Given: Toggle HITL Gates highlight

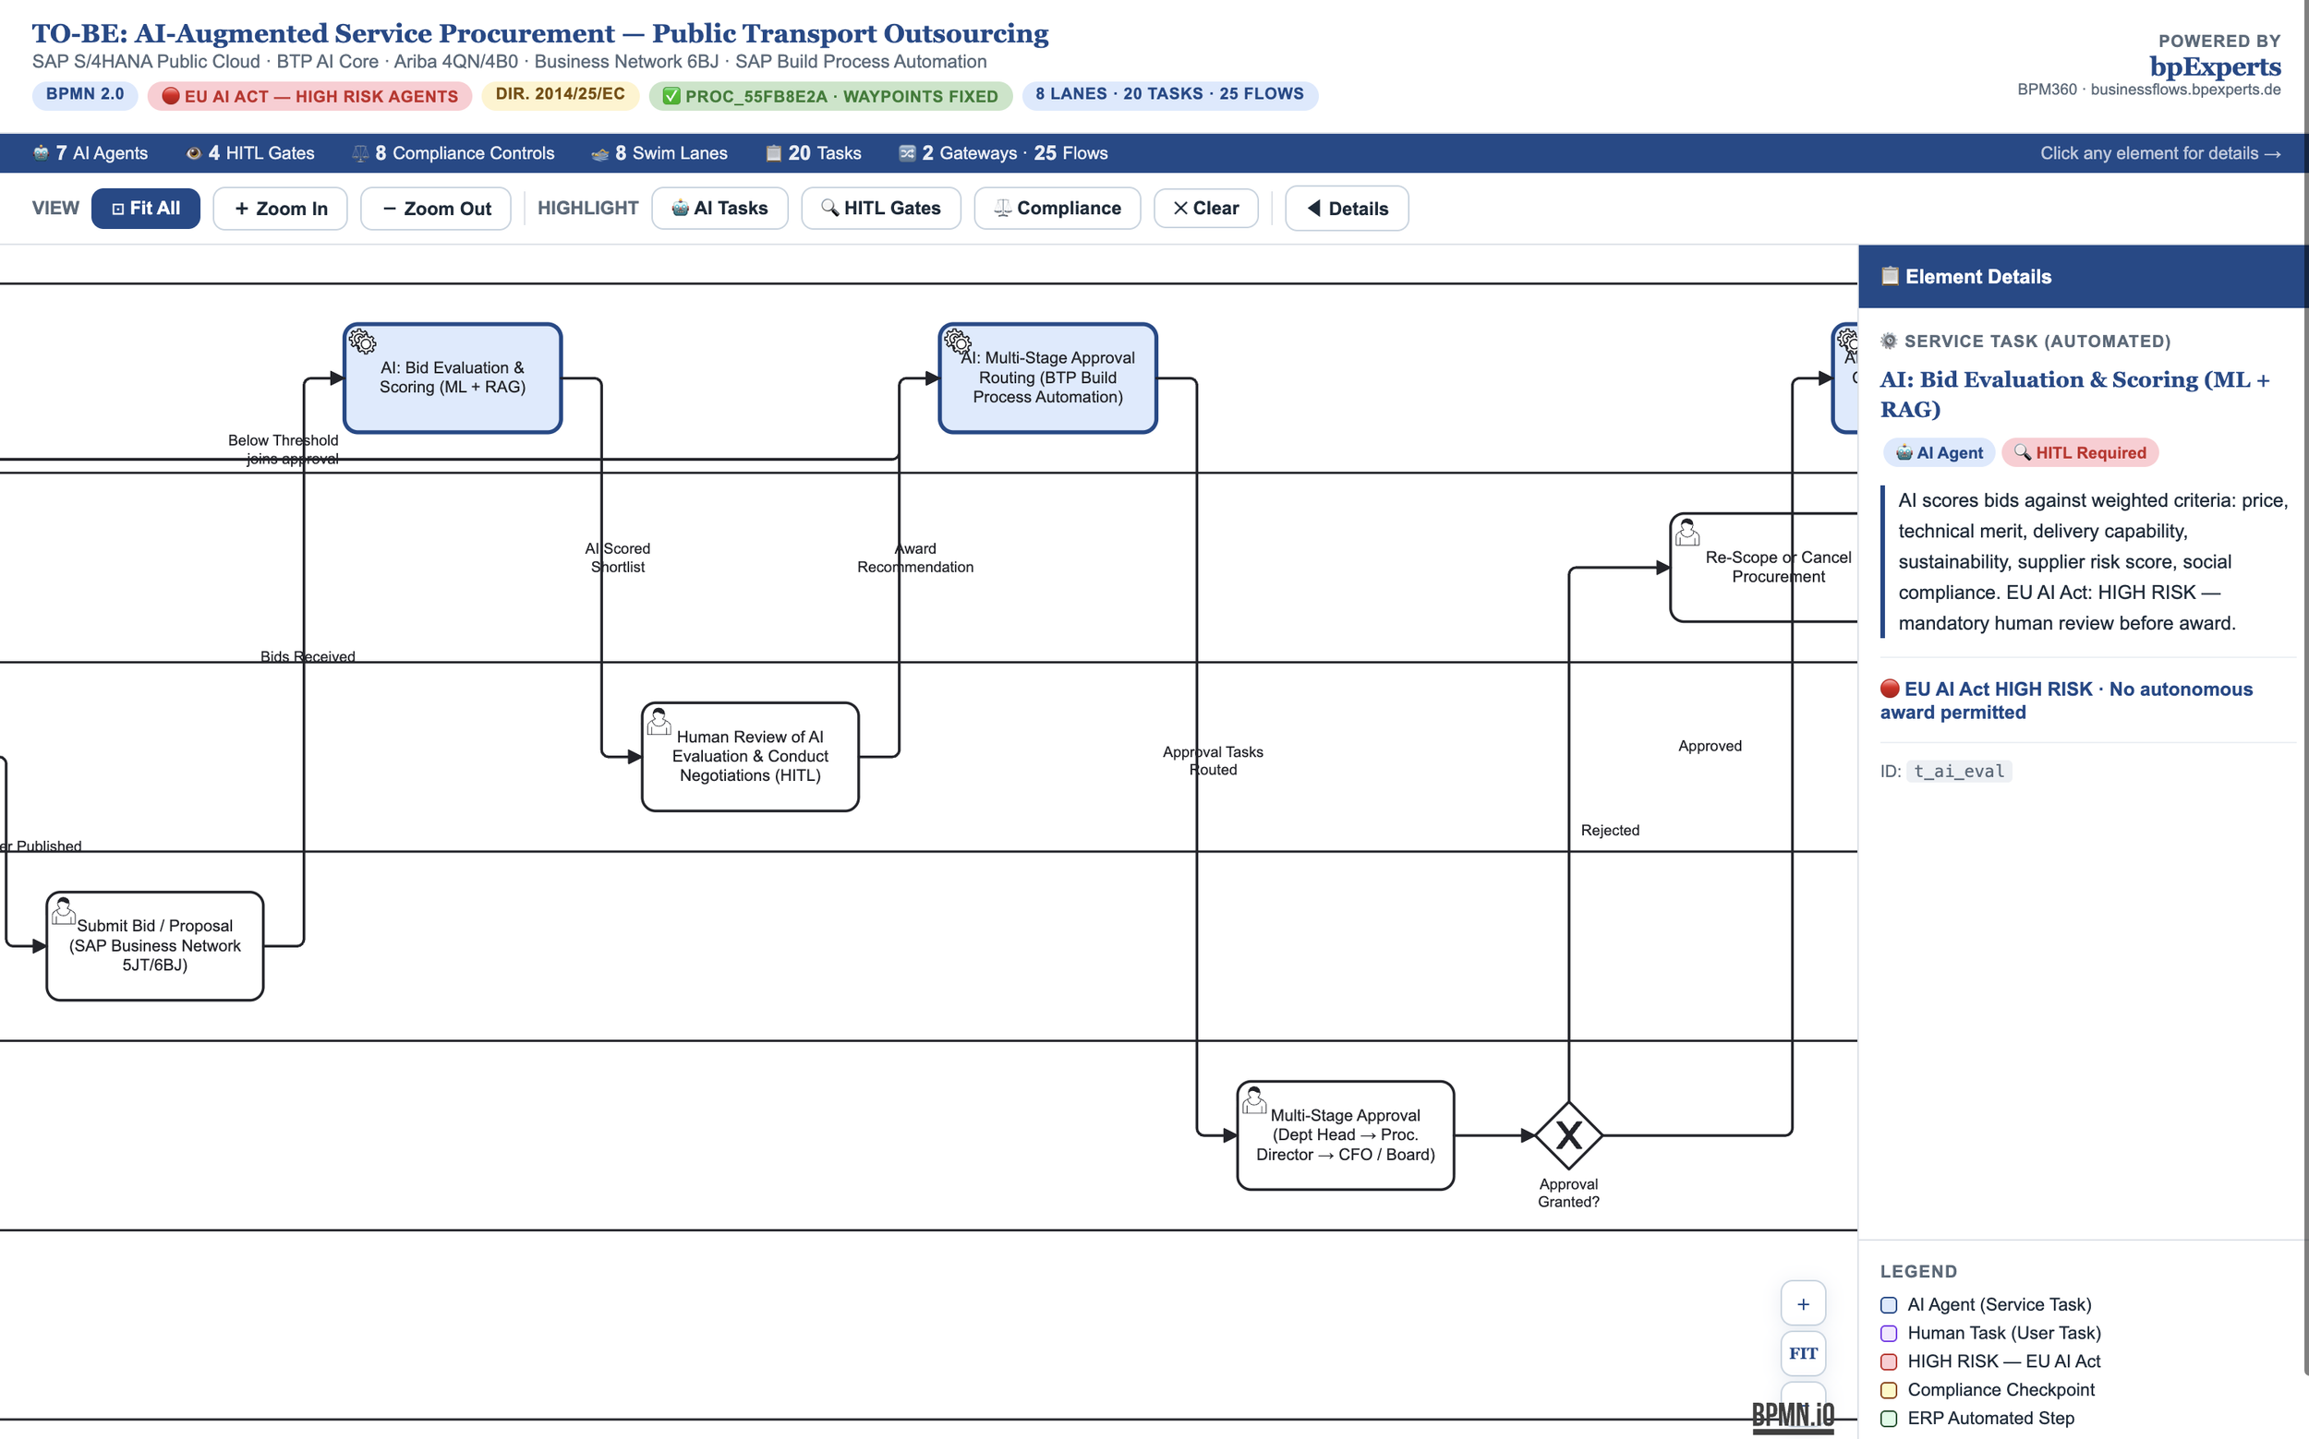Looking at the screenshot, I should [881, 209].
